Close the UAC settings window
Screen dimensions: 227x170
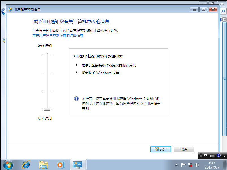pyautogui.click(x=213, y=10)
